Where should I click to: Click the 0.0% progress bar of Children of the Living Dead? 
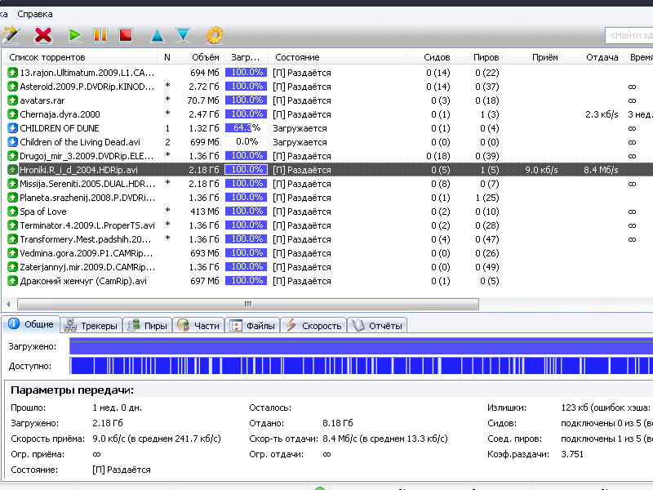[246, 141]
